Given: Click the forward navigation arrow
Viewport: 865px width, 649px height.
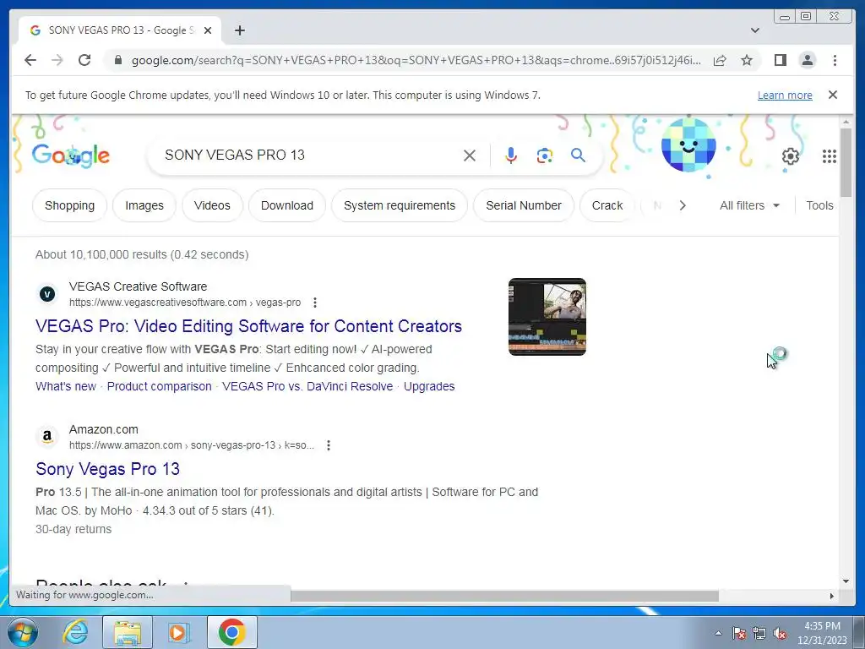Looking at the screenshot, I should tap(57, 60).
